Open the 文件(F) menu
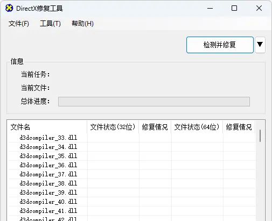This screenshot has width=272, height=221. (19, 24)
